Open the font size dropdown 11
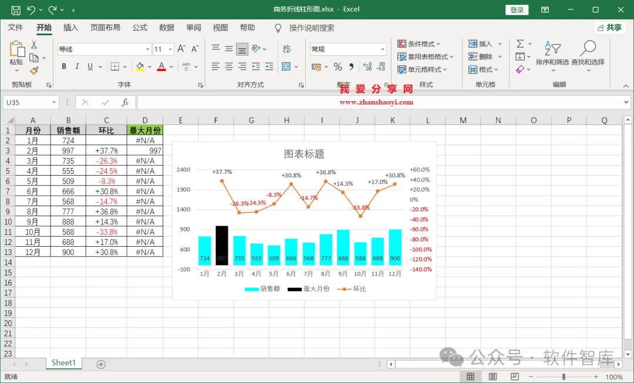This screenshot has height=383, width=634. click(x=170, y=49)
